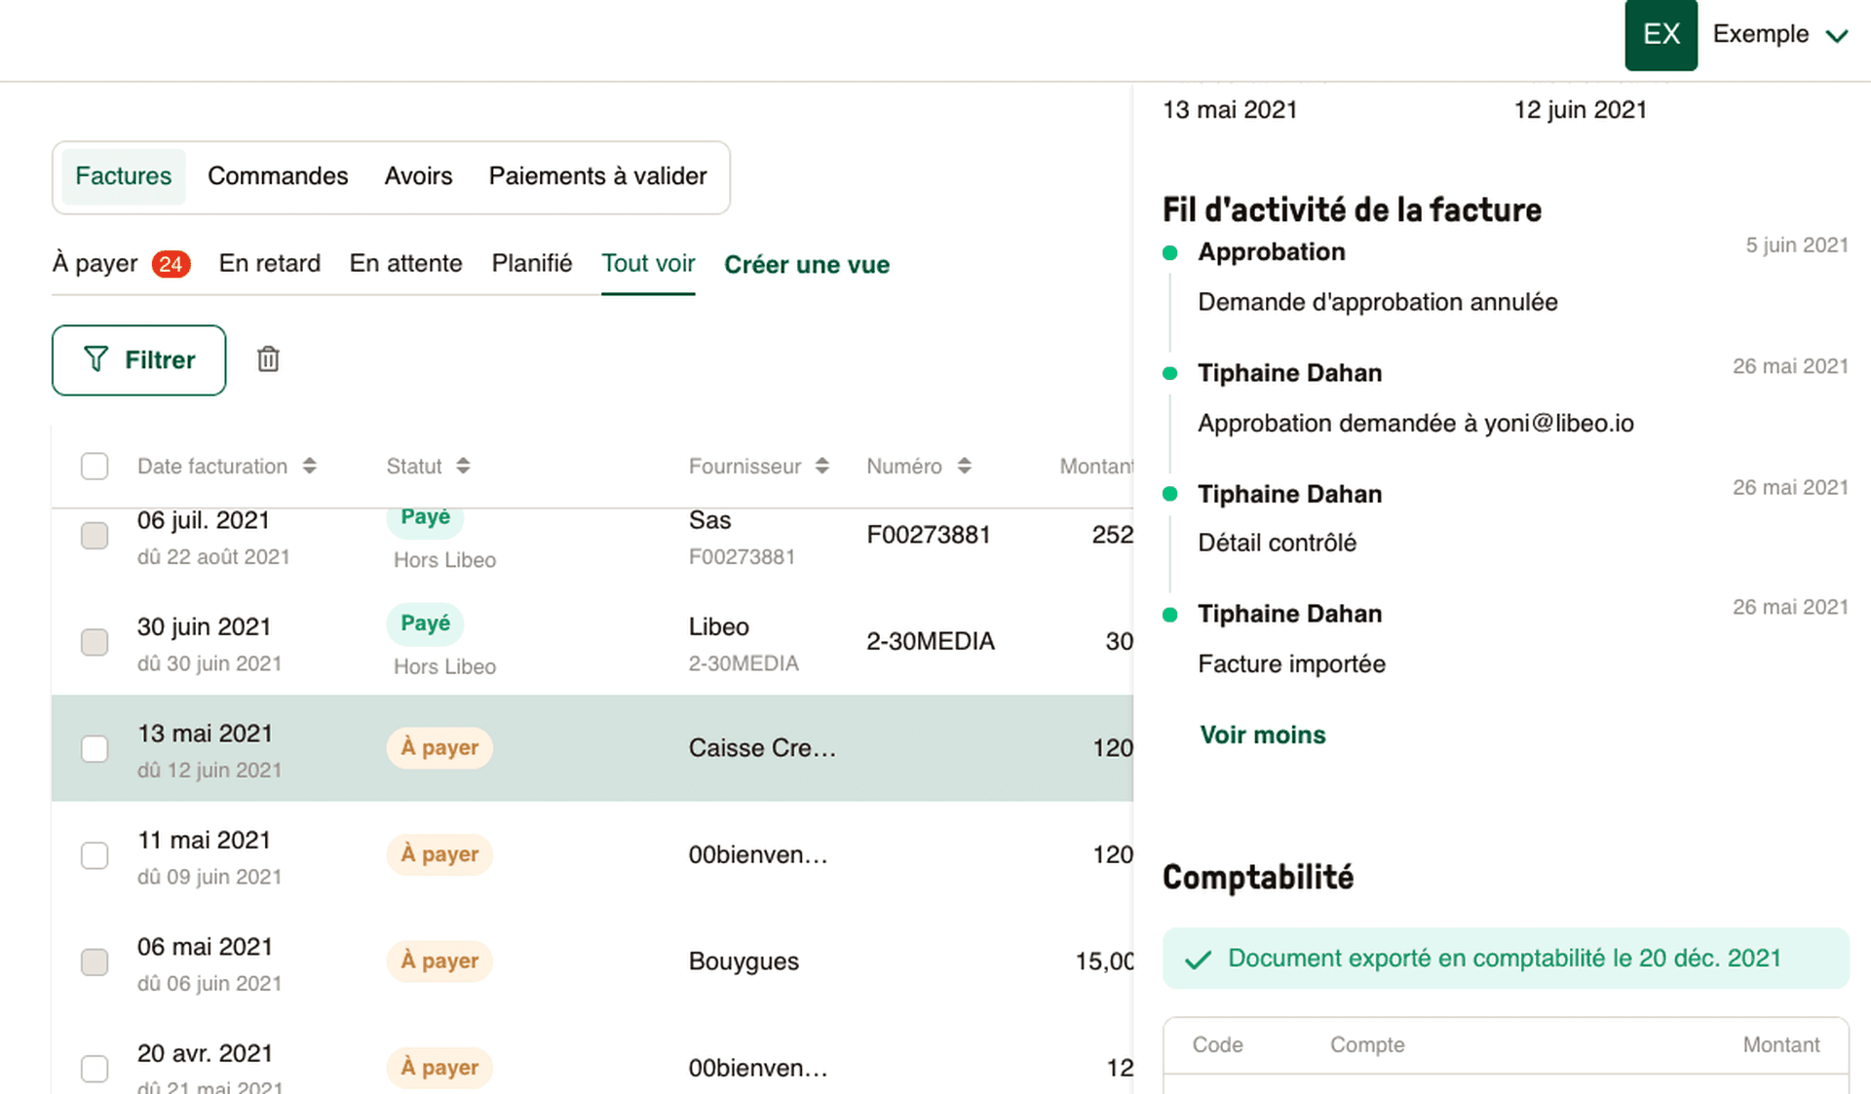
Task: Check the 30 juin 2021 Libeo invoice
Action: [95, 642]
